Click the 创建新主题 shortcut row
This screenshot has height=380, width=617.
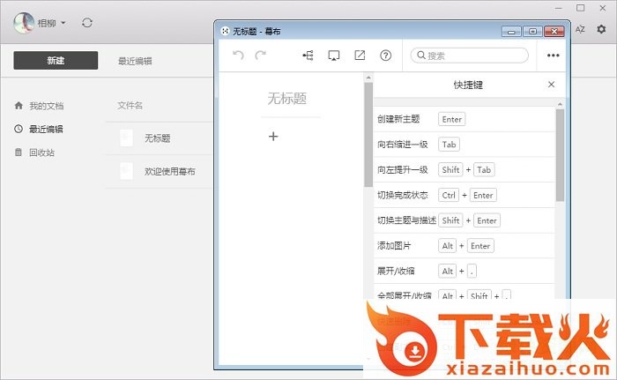pos(464,119)
